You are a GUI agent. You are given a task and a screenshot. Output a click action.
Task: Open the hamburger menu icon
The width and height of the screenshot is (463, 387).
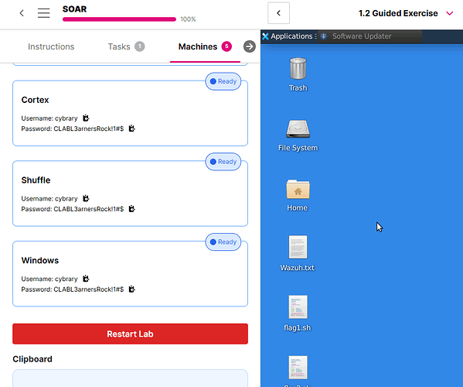tap(44, 13)
